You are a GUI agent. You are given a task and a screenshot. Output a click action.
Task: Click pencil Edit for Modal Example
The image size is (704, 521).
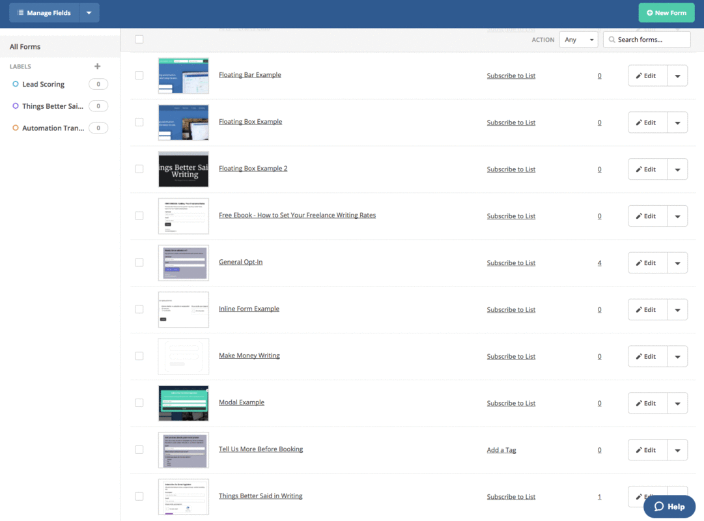647,404
